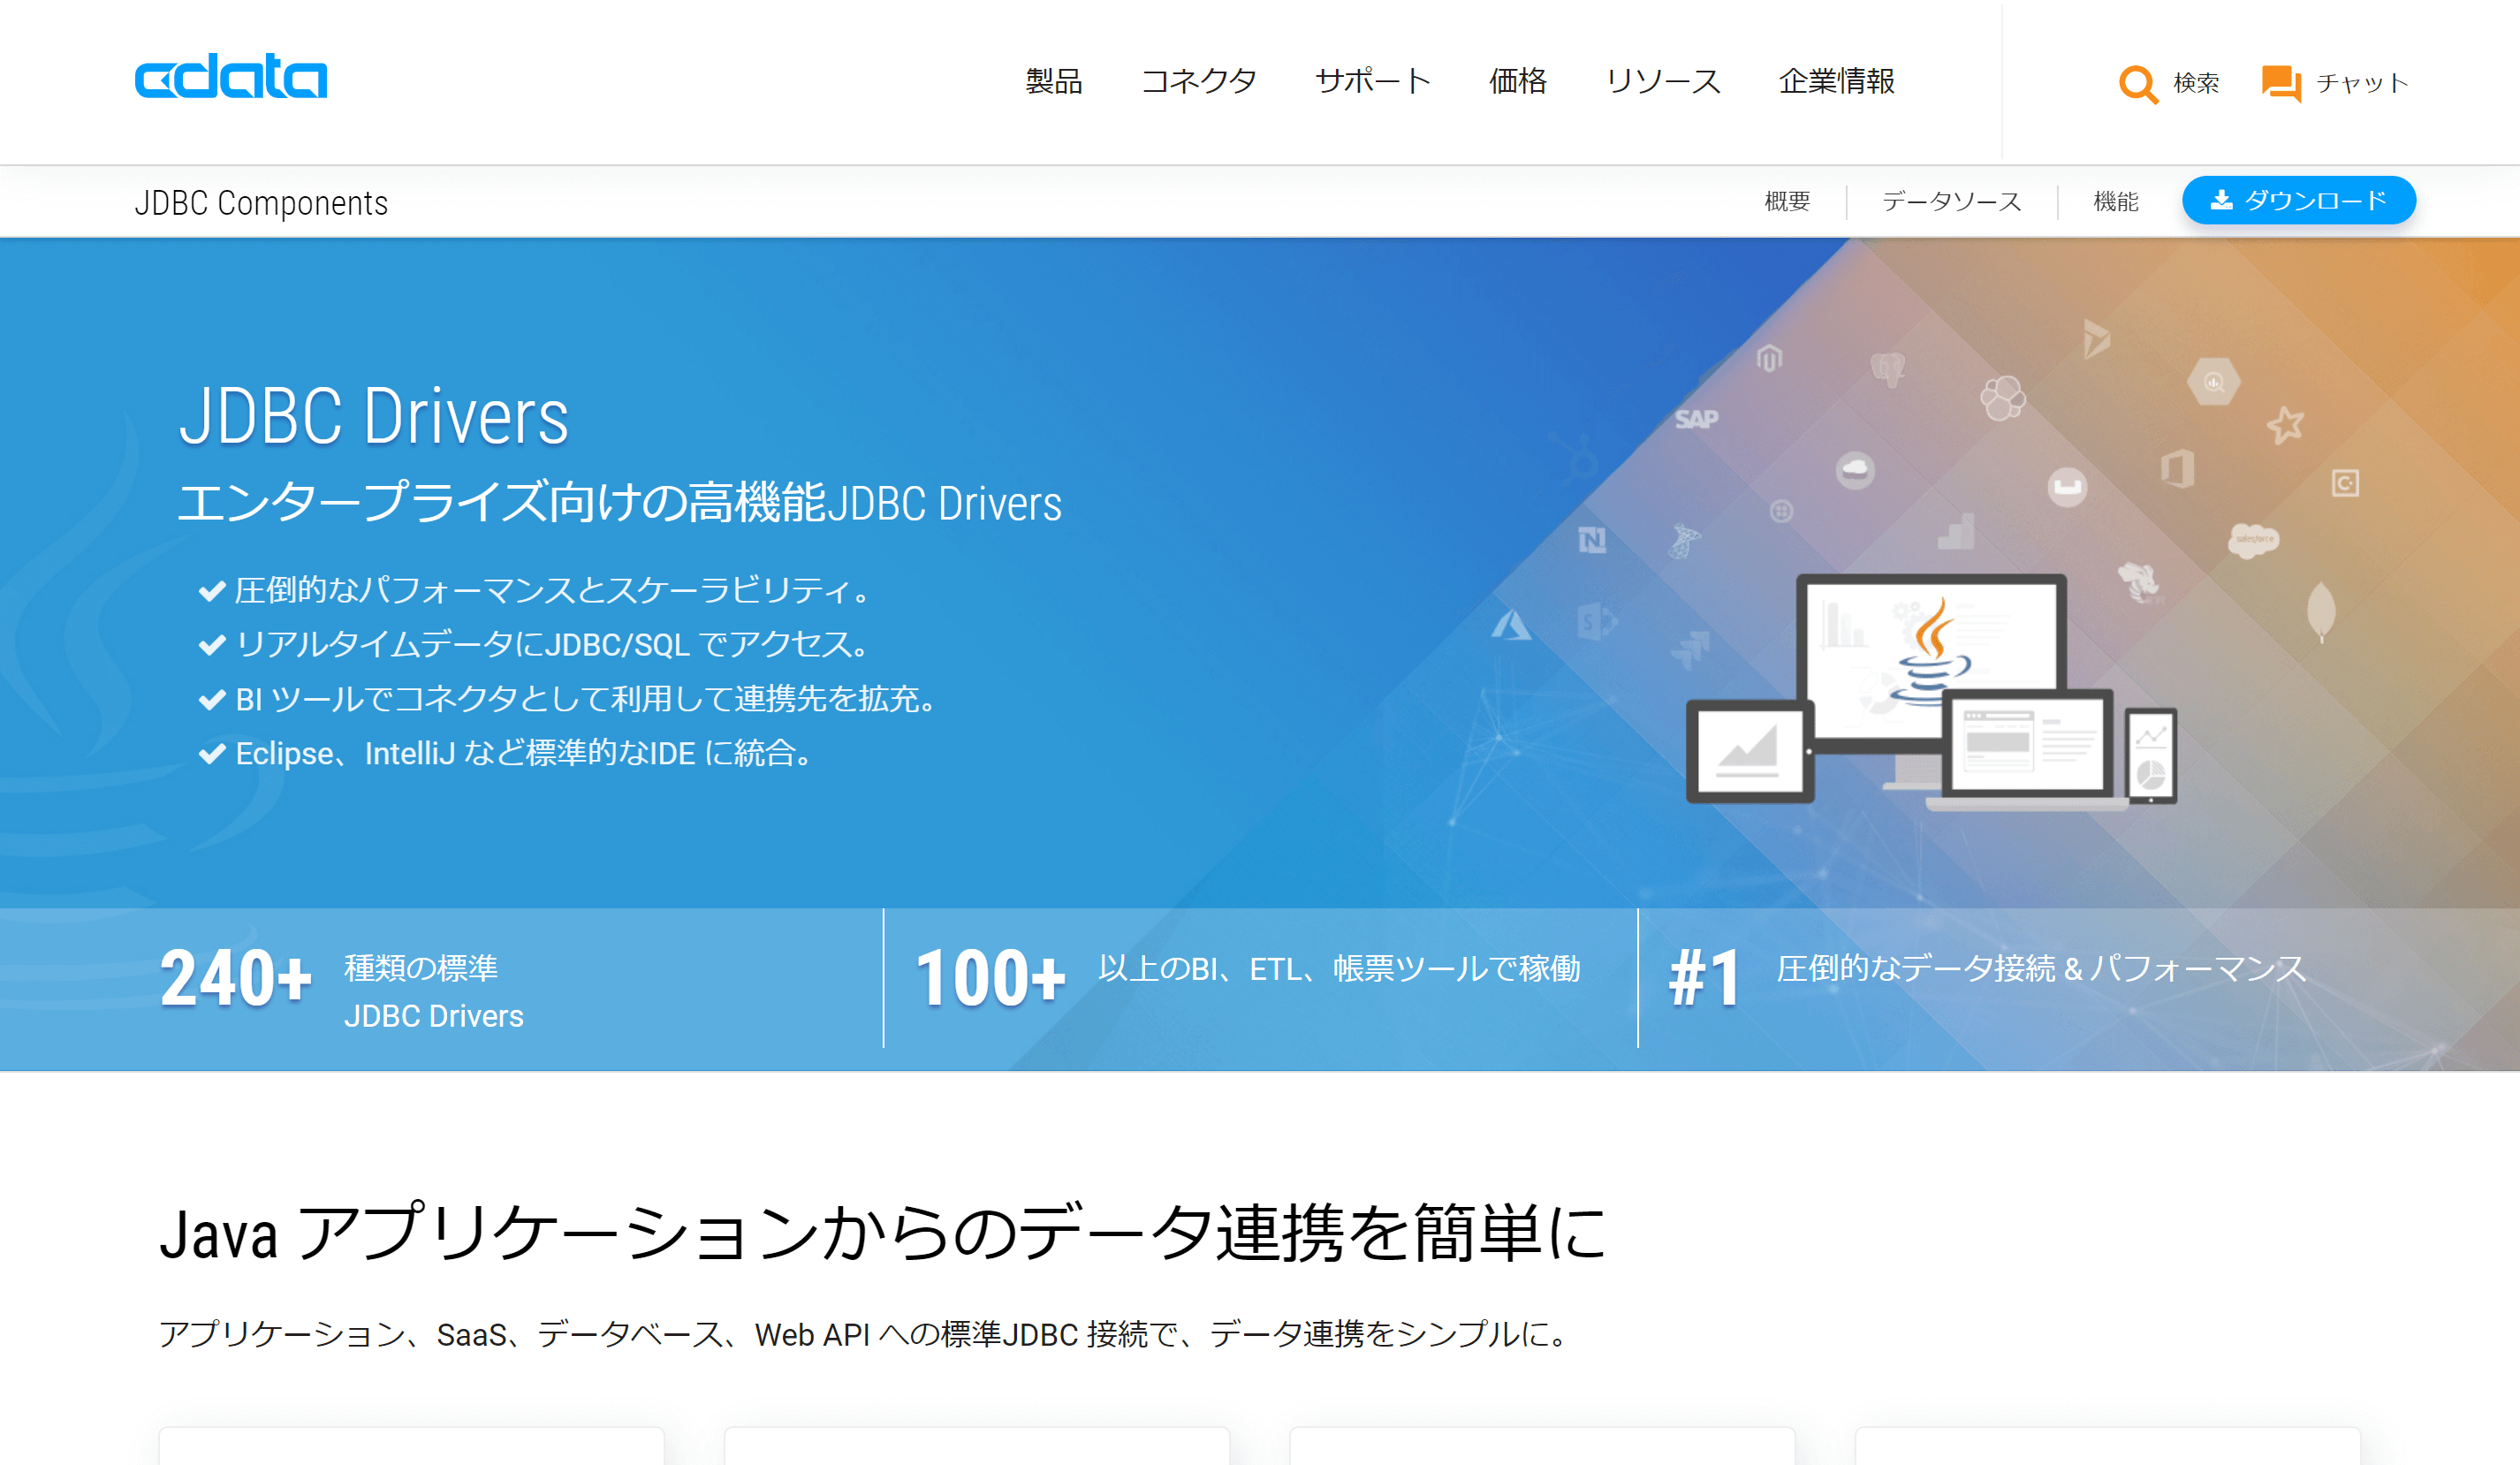Expand the サポート menu
This screenshot has height=1465, width=2520.
coord(1372,81)
